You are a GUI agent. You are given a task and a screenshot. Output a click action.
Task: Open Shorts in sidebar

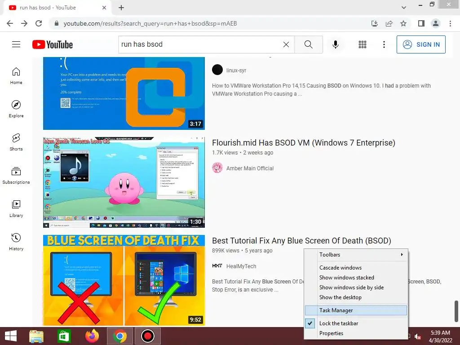16,142
